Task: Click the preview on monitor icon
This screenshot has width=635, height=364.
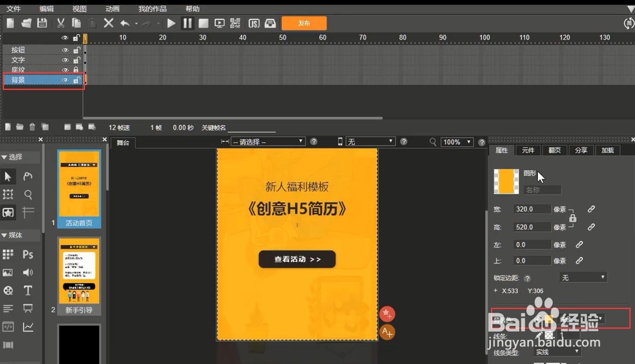Action: point(220,23)
